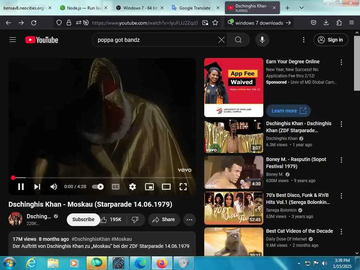Open the player settings gear

point(133,187)
